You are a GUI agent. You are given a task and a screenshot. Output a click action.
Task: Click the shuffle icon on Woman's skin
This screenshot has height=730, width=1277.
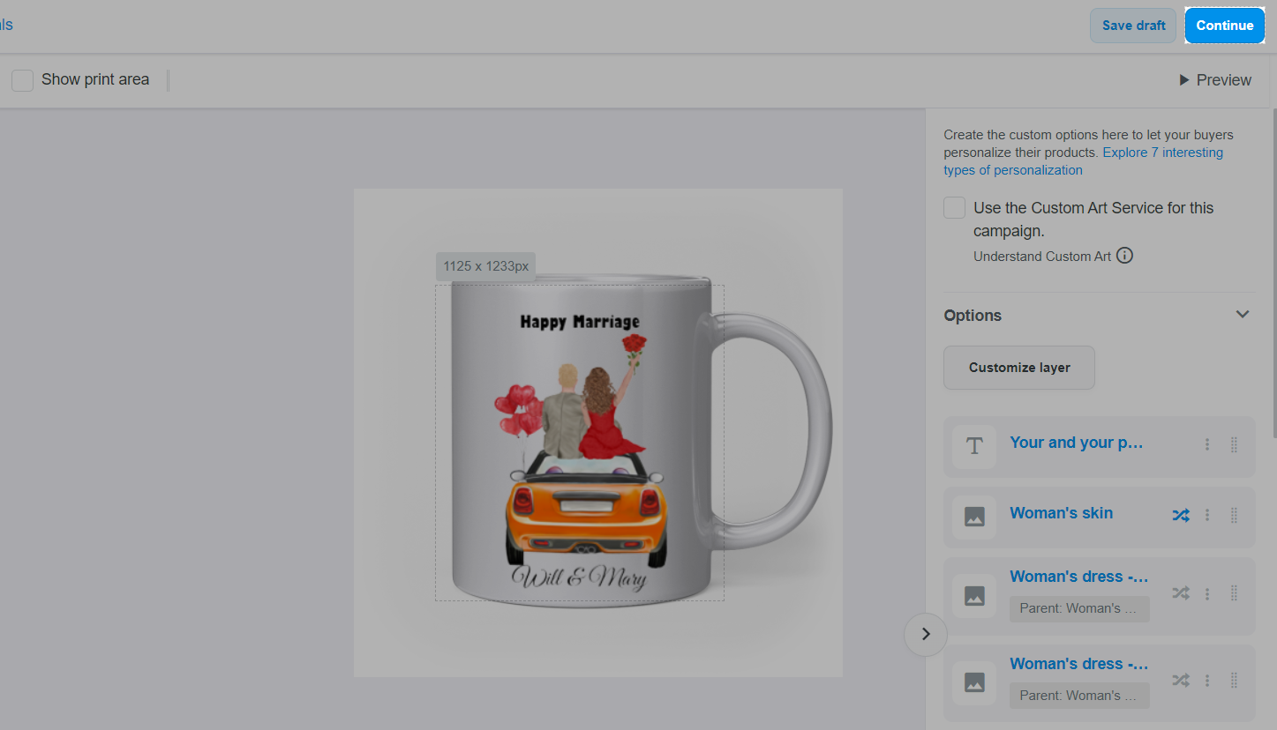pyautogui.click(x=1180, y=516)
